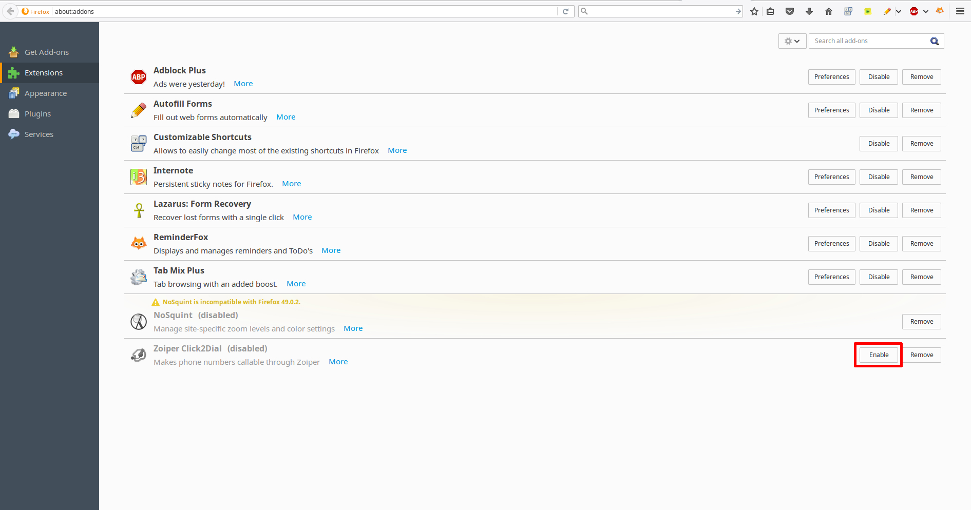
Task: Expand the add-ons gear tools dropdown
Action: (x=792, y=41)
